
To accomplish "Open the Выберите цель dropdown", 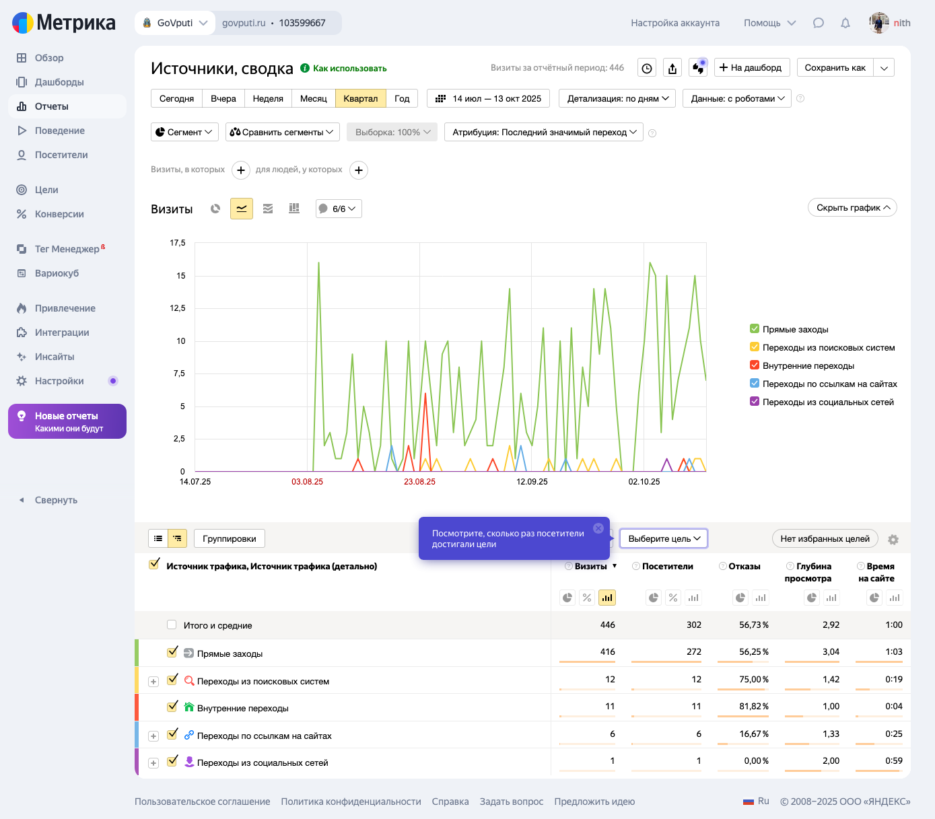I will point(664,538).
